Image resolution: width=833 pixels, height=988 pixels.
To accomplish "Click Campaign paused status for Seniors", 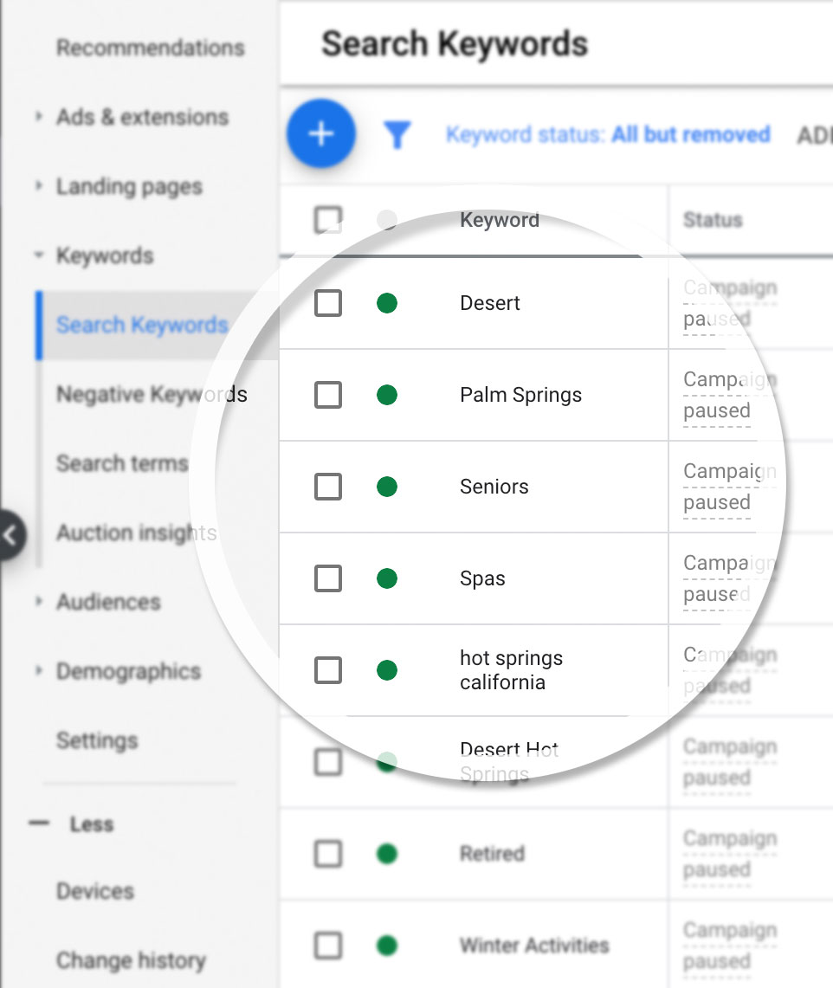I will pos(730,487).
